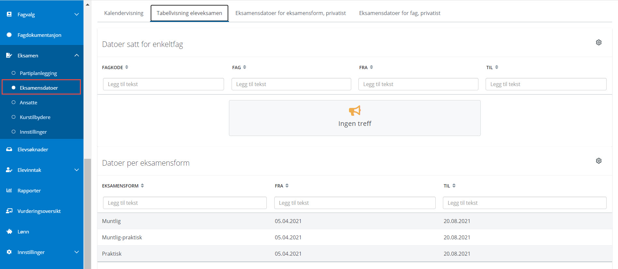Click the Fagdokumentasjon gear icon

[x=9, y=35]
